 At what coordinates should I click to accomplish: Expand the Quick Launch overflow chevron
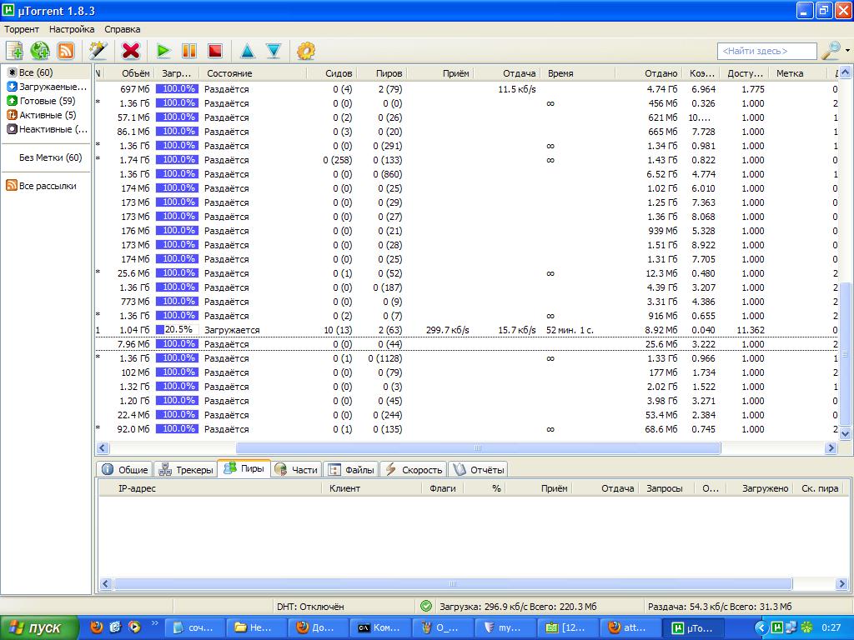click(154, 623)
